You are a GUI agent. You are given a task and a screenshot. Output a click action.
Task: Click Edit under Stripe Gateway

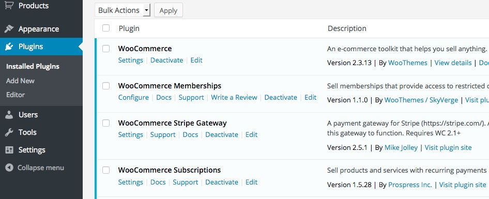(251, 135)
